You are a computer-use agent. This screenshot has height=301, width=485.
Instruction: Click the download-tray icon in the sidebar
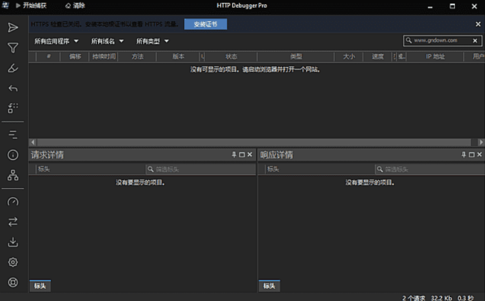click(x=12, y=242)
